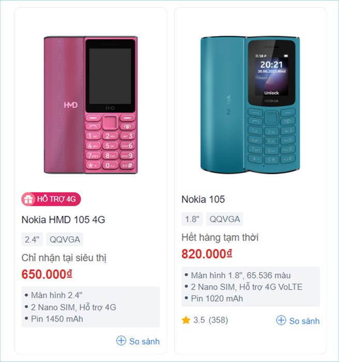339x362 pixels.
Task: Click the blue Nokia 105 phone image
Action: [x=250, y=105]
